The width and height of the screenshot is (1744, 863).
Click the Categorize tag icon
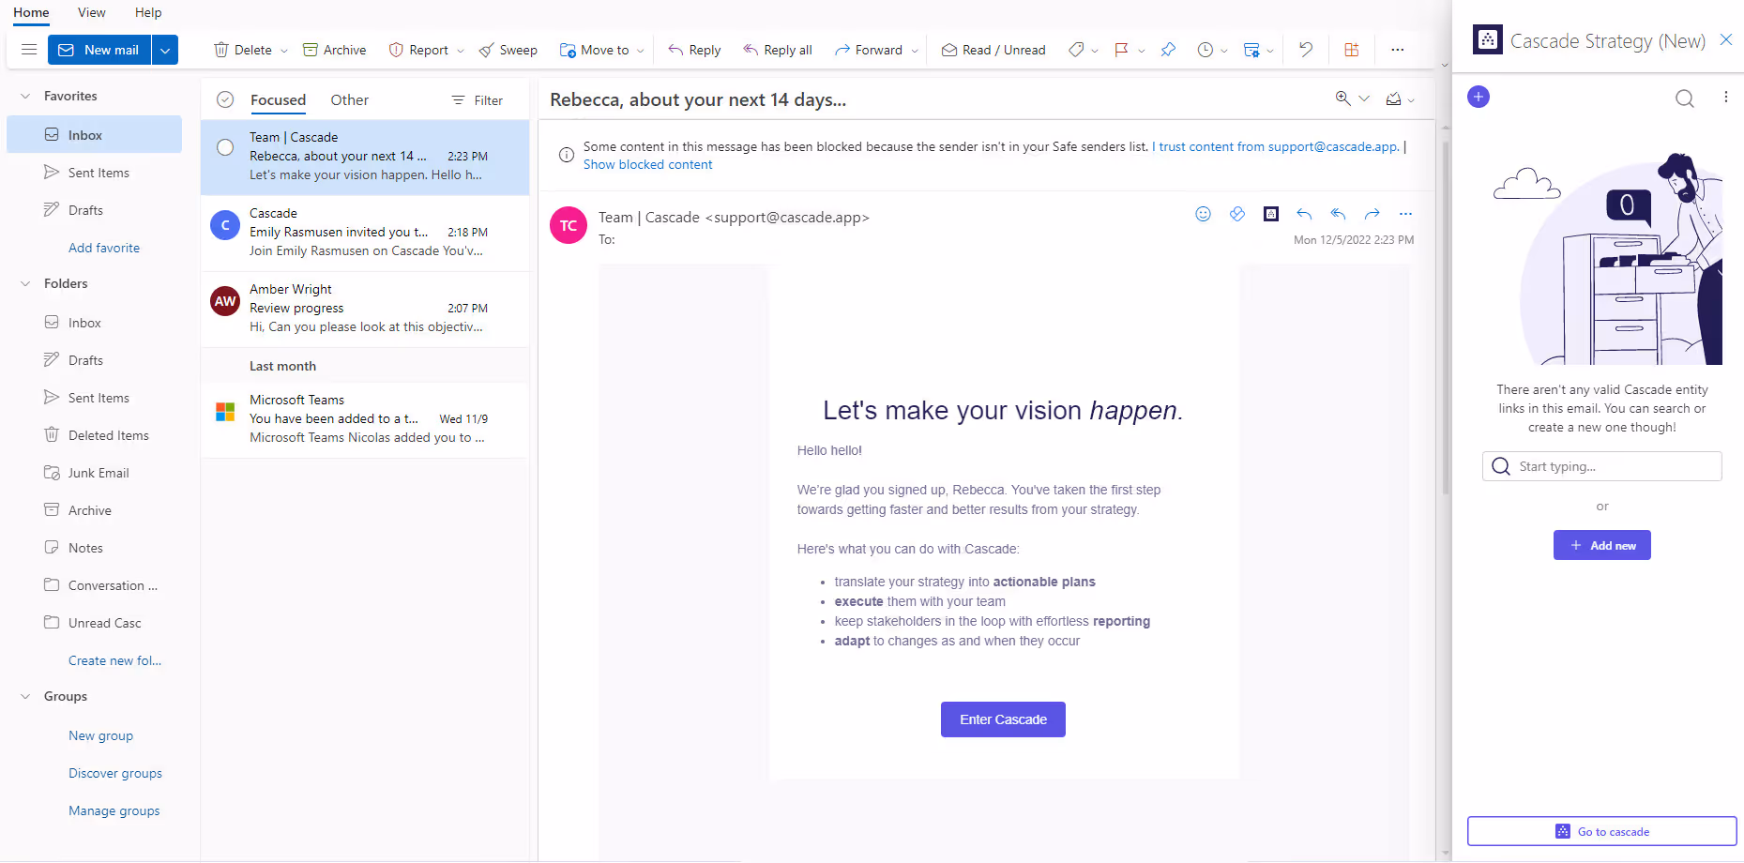click(1076, 50)
